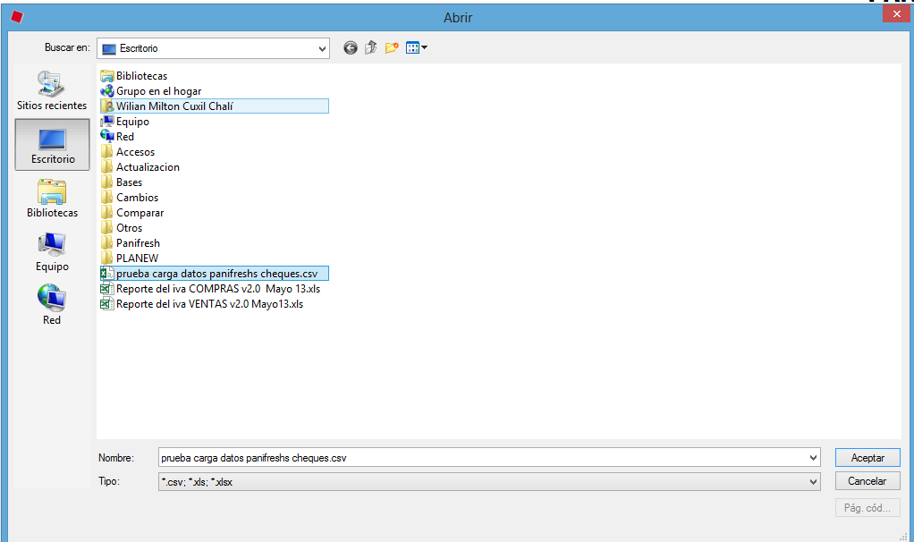This screenshot has height=542, width=914.
Task: Select Reporte del iva VENTAS v2.0 file
Action: (209, 304)
